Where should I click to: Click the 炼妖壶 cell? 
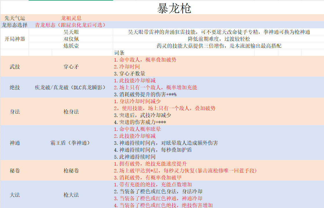click(x=71, y=46)
